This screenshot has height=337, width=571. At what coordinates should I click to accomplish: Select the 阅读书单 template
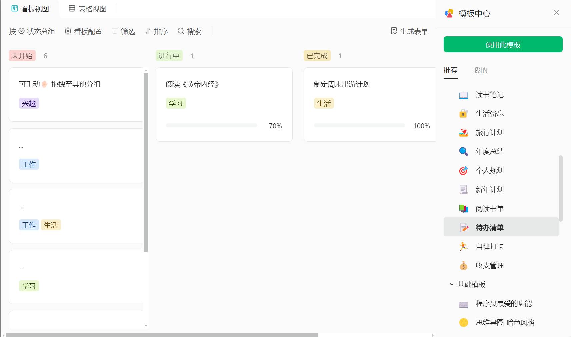[x=501, y=209]
